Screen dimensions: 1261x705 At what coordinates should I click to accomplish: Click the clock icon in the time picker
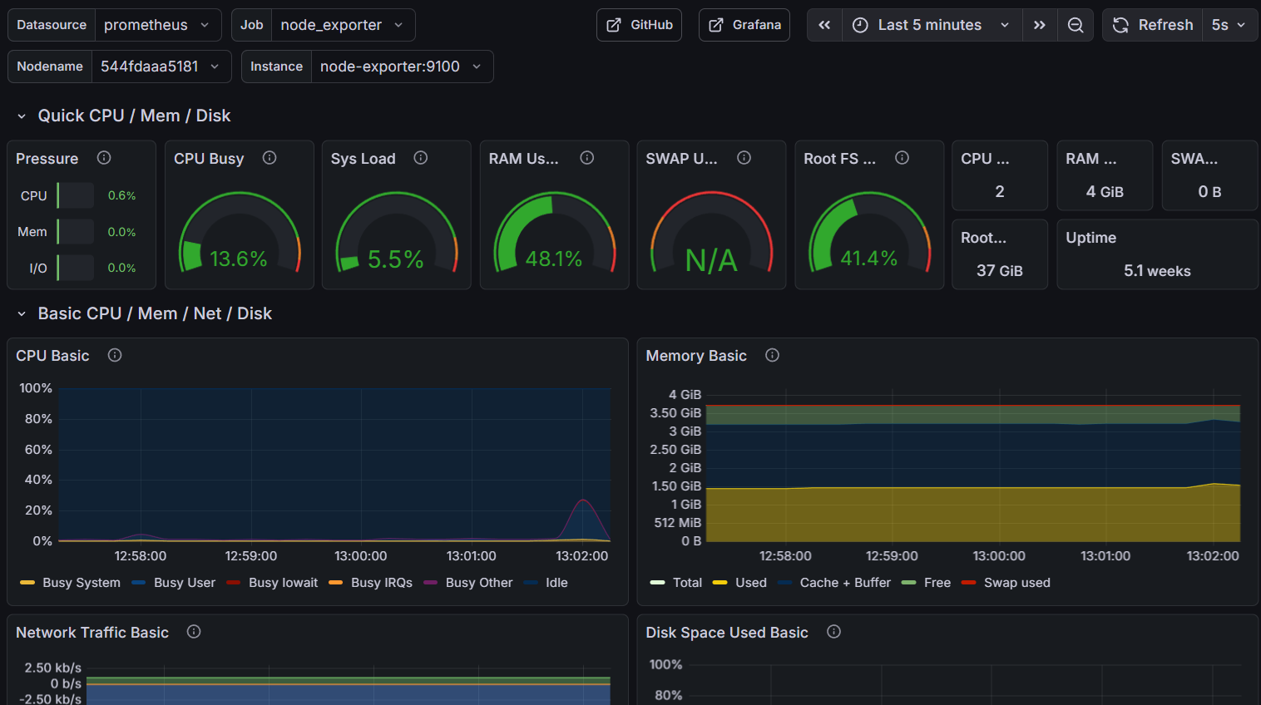click(x=858, y=25)
